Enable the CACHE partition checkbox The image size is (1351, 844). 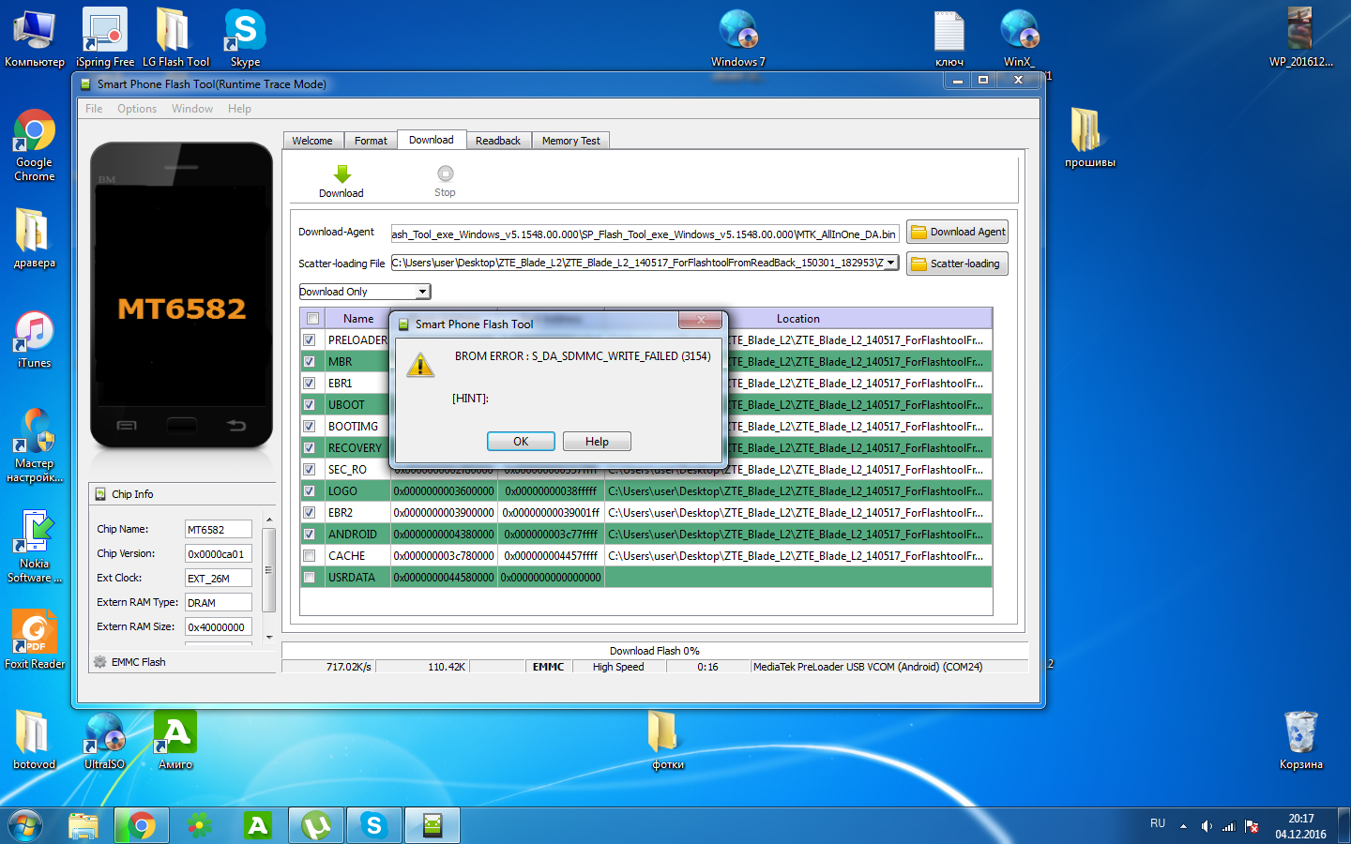coord(309,556)
